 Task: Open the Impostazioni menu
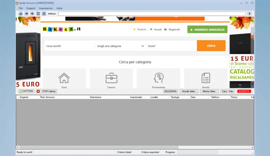pyautogui.click(x=46, y=8)
